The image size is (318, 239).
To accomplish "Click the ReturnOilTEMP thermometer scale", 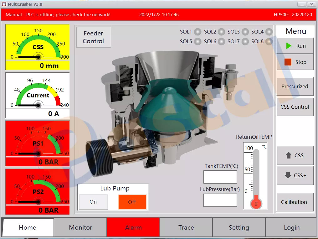I will [255, 176].
